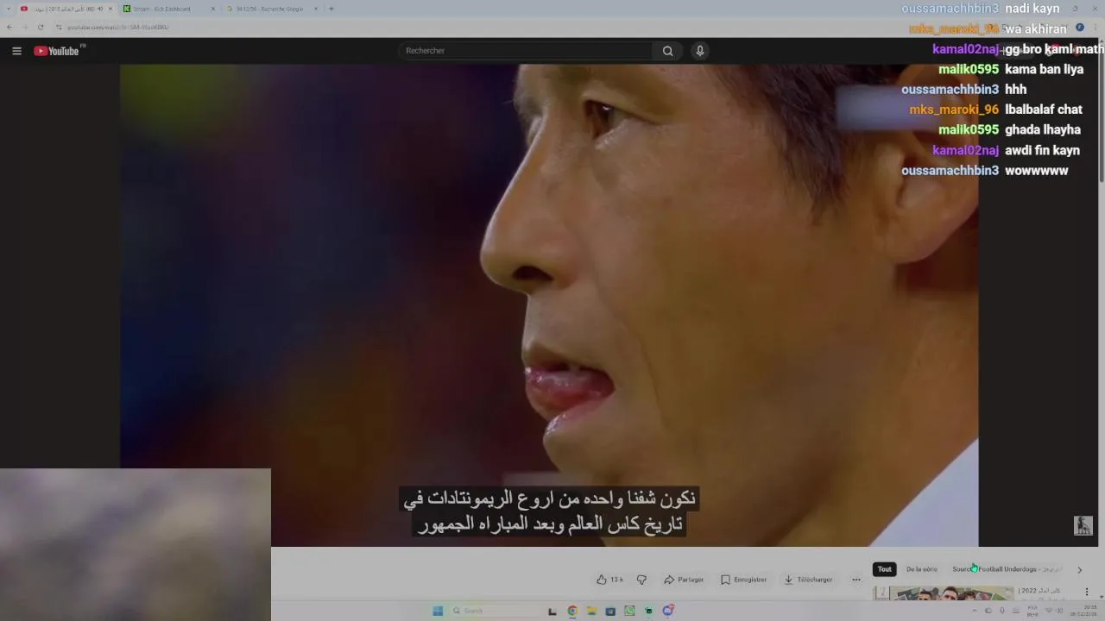The image size is (1105, 621).
Task: Show more filter chips with right chevron
Action: pos(1079,569)
